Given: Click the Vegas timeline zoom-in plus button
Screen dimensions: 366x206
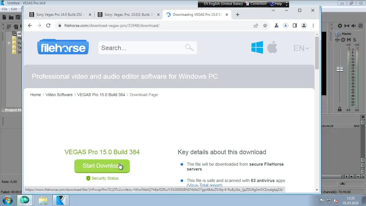Looking at the screenshot, I should (351, 177).
